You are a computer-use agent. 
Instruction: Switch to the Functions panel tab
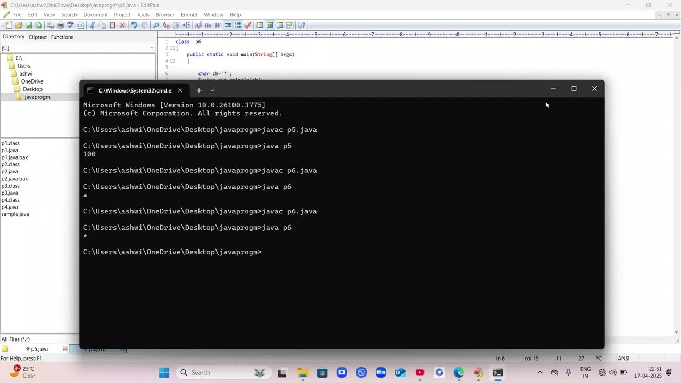[x=62, y=37]
